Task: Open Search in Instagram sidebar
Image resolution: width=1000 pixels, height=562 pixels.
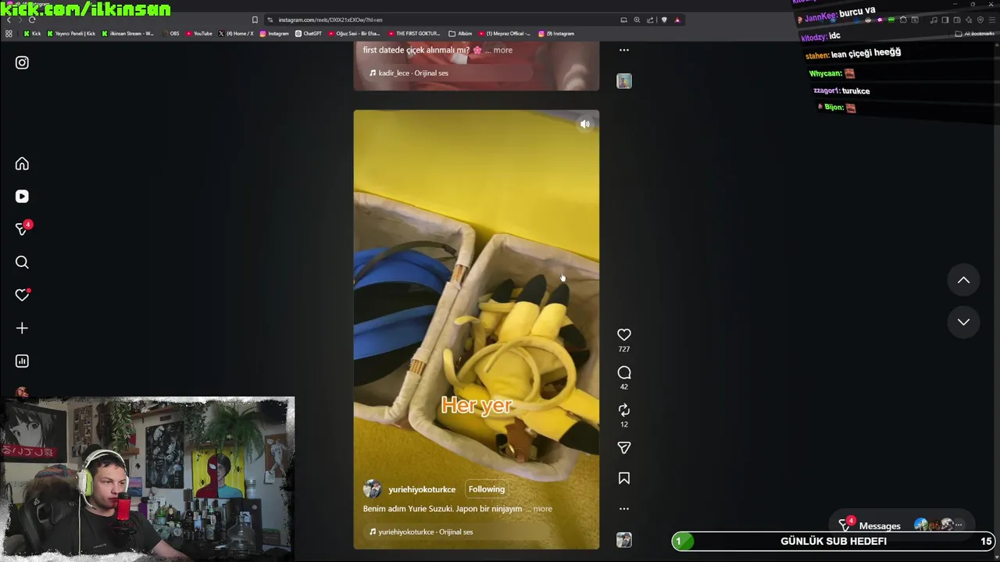Action: pos(22,262)
